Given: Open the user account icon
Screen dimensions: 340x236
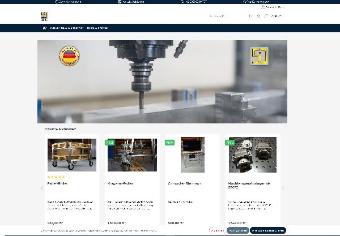Looking at the screenshot, I should pyautogui.click(x=258, y=16).
